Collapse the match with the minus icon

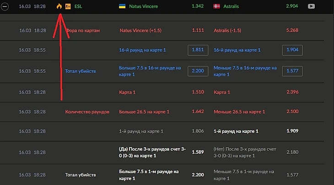coord(5,6)
